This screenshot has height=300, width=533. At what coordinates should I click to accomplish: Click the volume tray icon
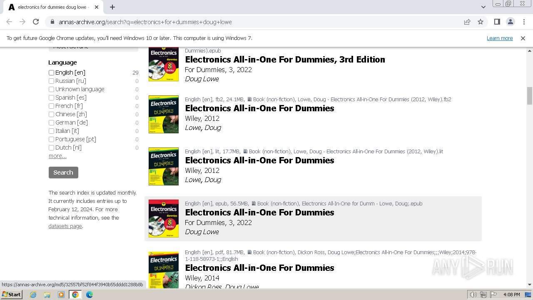pyautogui.click(x=473, y=295)
